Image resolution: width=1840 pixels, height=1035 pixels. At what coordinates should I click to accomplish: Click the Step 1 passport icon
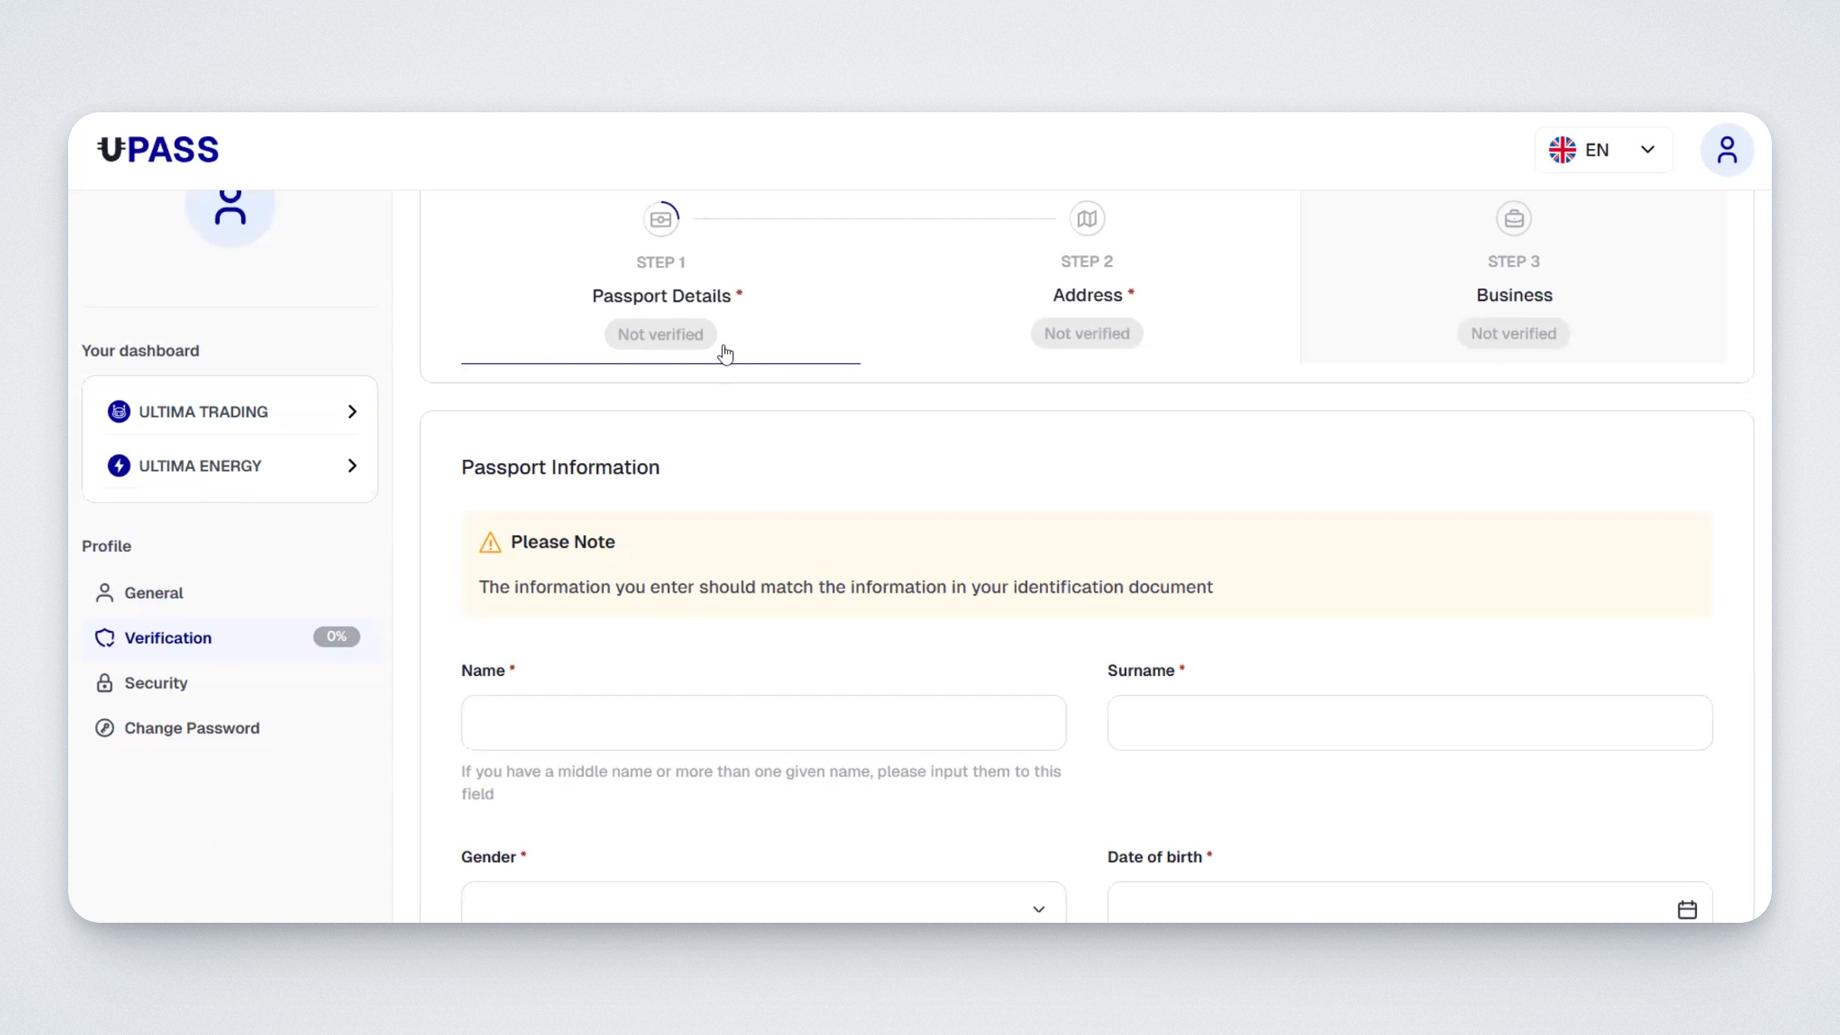(660, 219)
